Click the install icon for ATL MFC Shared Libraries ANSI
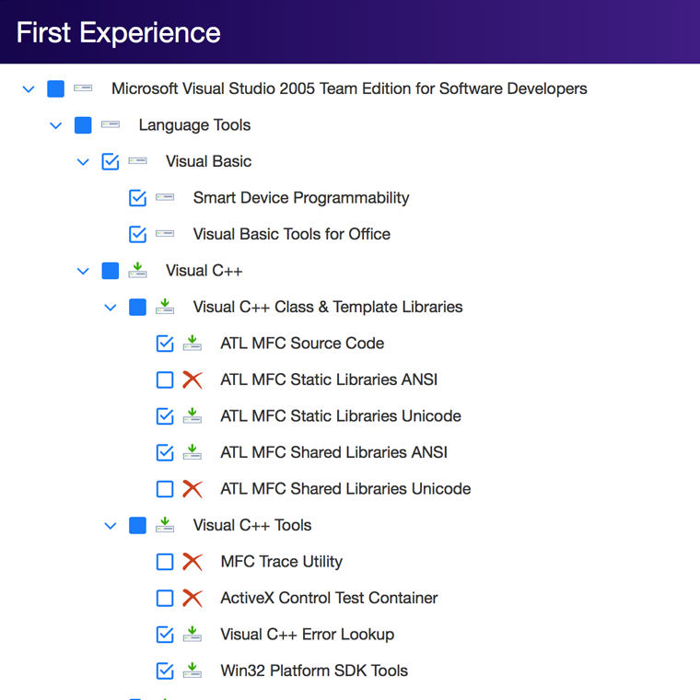The height and width of the screenshot is (700, 700). (x=192, y=452)
